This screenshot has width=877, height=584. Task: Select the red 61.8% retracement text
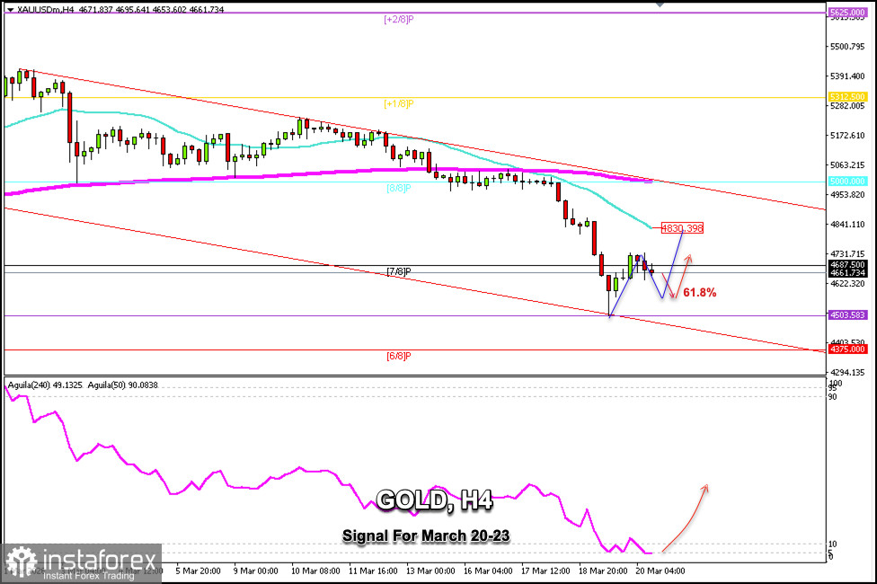tap(700, 293)
